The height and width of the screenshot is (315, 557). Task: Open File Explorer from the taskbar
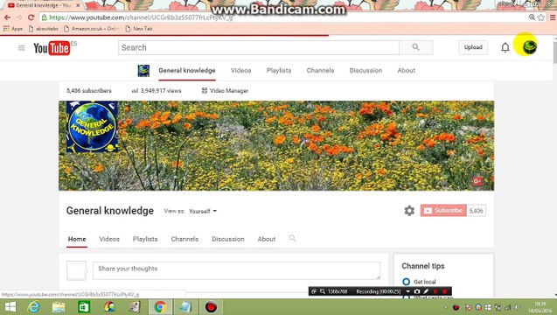(59, 307)
